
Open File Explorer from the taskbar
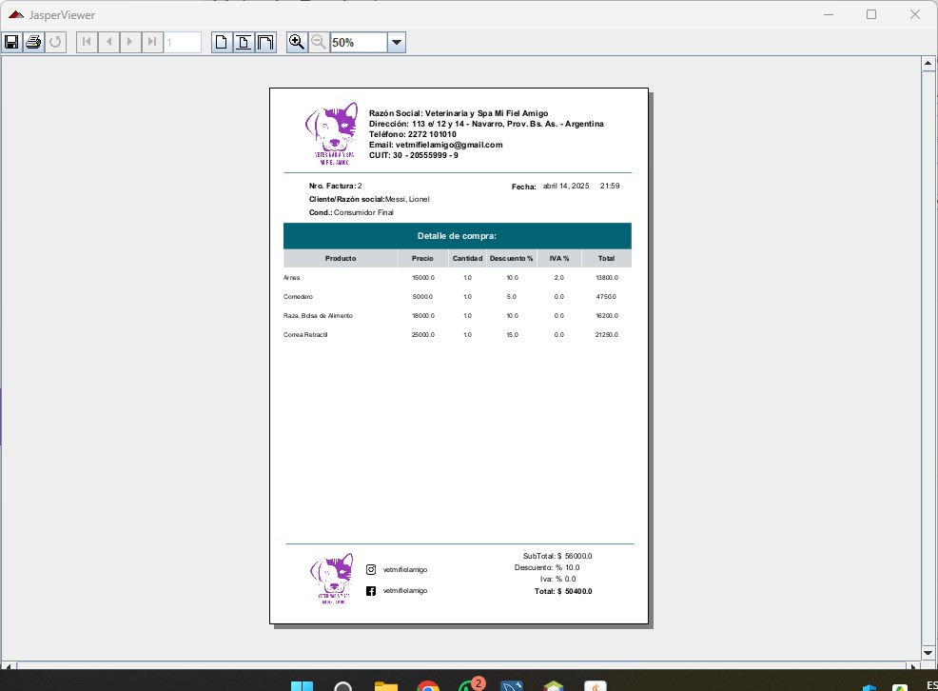click(x=386, y=685)
